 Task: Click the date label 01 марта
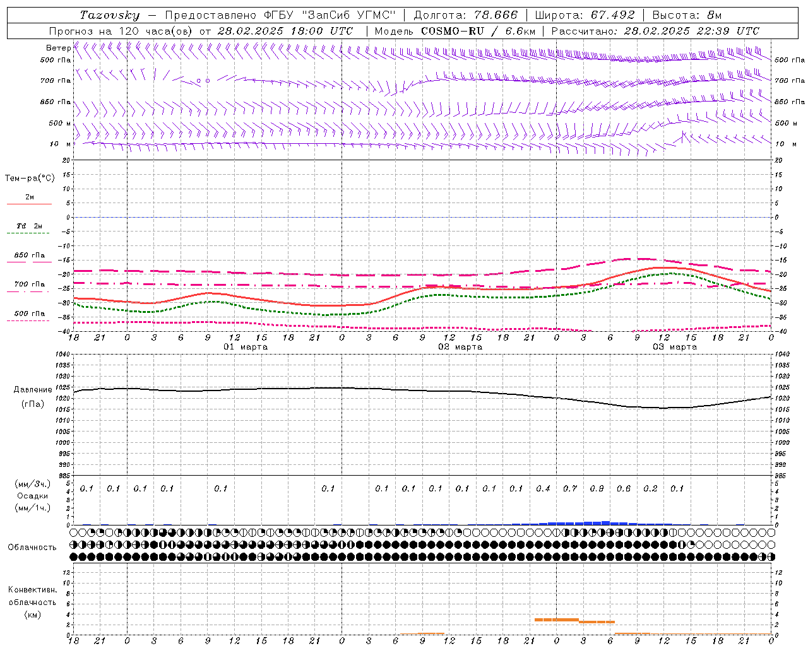246,347
